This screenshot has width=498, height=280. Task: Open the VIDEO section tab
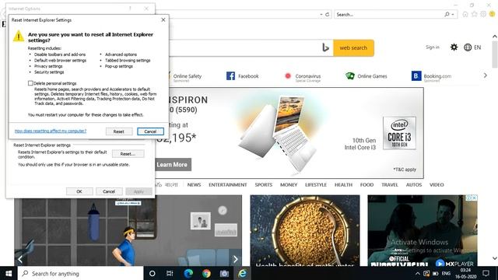(437, 184)
